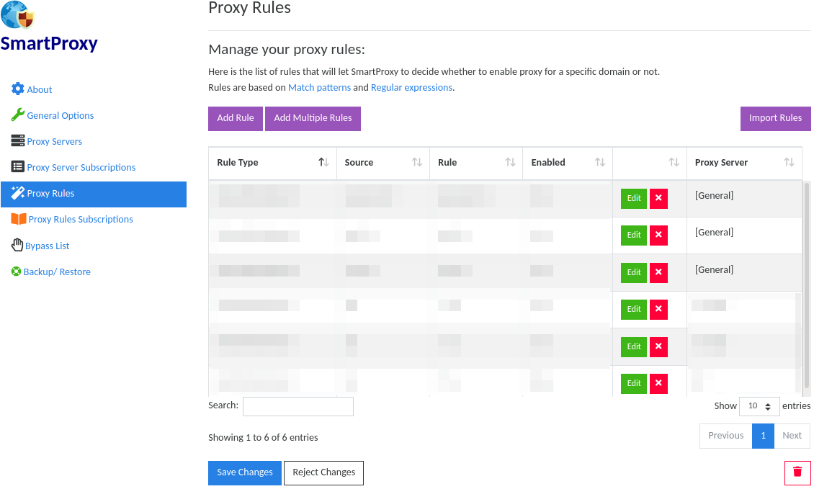Sort table by Rule Type column

(x=272, y=163)
